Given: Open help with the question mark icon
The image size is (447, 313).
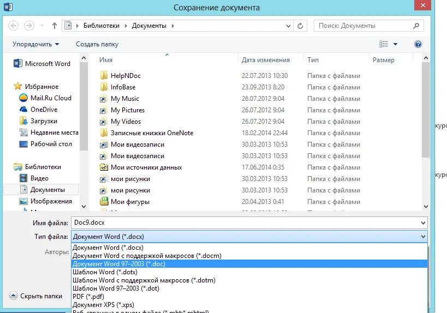Looking at the screenshot, I should point(418,44).
